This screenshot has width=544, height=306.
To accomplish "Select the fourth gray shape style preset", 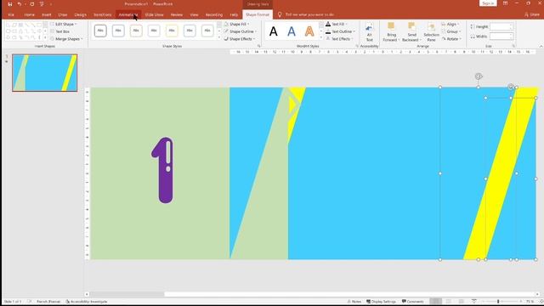I will click(154, 31).
